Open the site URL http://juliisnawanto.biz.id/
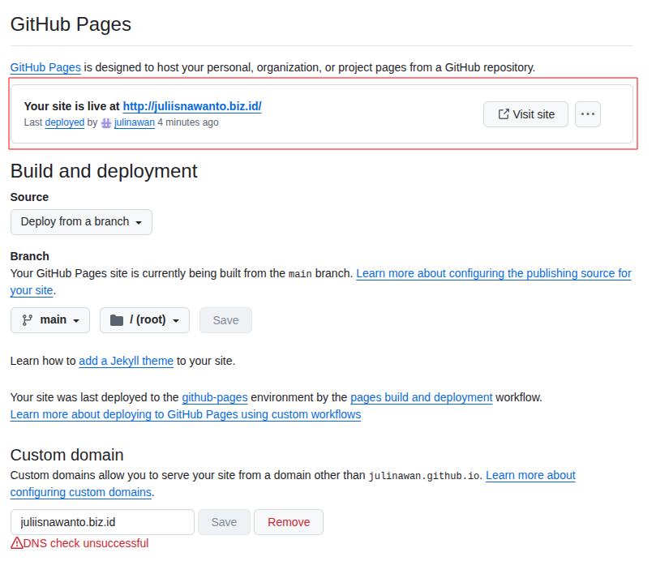This screenshot has width=656, height=561. point(192,106)
